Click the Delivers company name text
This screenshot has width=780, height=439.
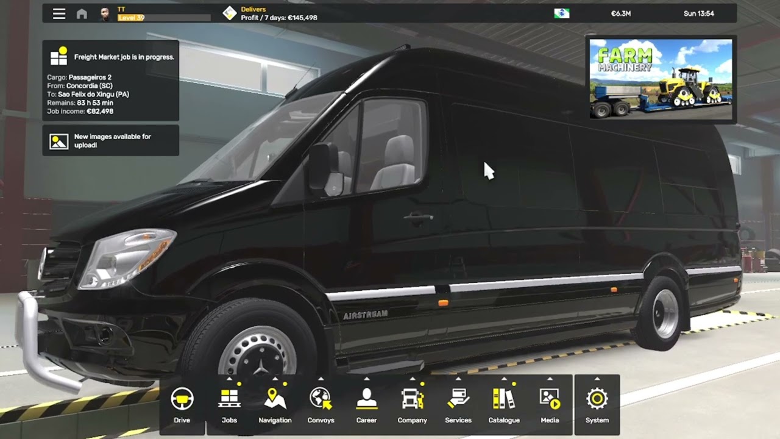pos(253,9)
